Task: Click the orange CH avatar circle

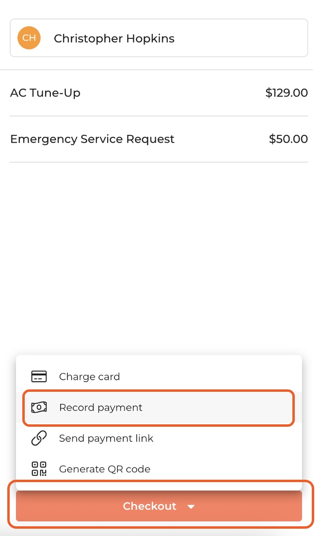Action: pos(29,38)
